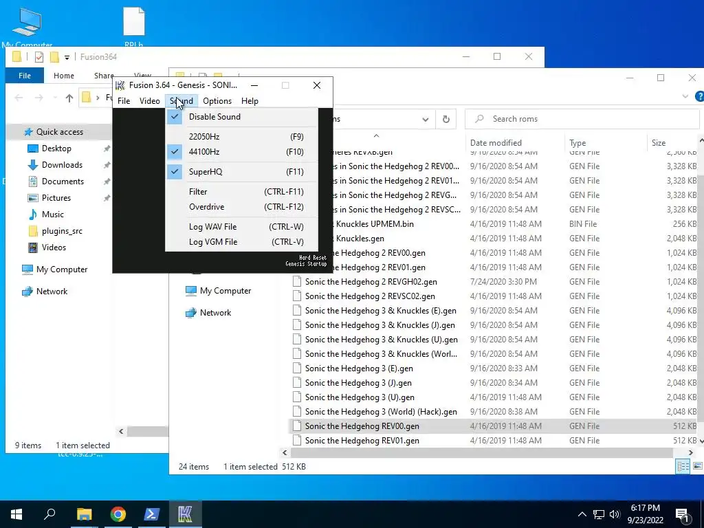Open taskbar Search

coord(49,514)
